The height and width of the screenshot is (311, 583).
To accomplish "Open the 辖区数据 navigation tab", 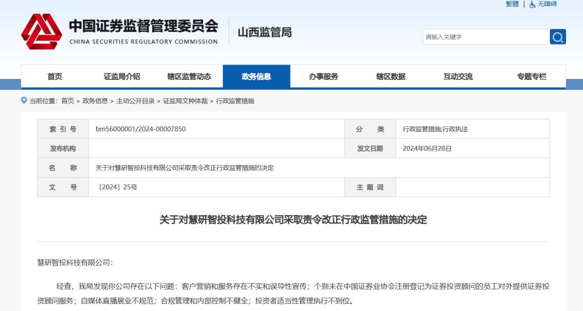I will pyautogui.click(x=391, y=77).
